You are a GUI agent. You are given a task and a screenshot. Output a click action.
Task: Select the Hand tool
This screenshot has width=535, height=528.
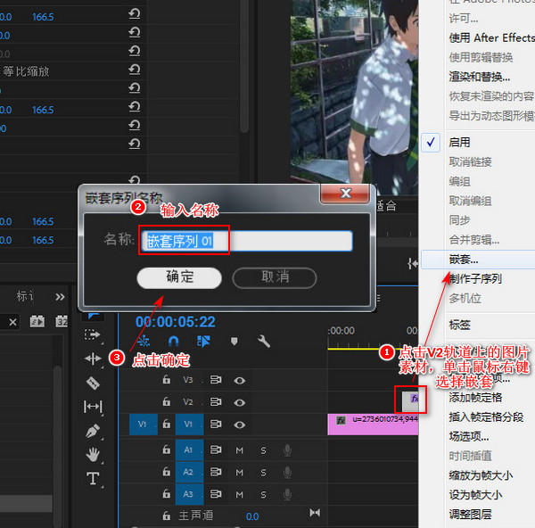pyautogui.click(x=93, y=455)
